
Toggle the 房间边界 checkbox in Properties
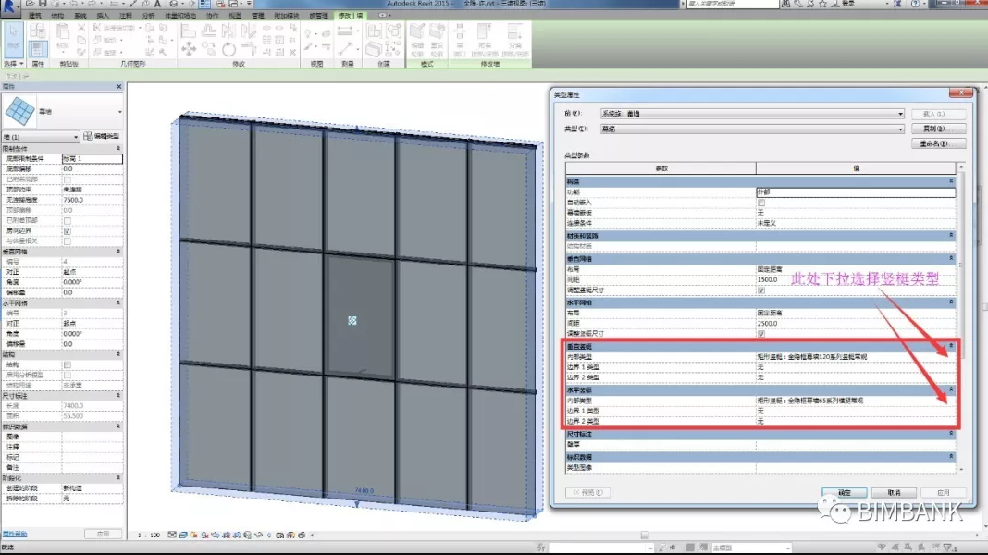pos(68,230)
